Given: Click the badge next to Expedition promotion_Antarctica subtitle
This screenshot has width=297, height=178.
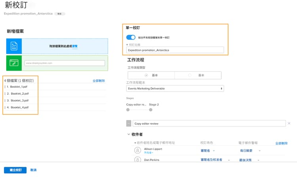Looking at the screenshot, I should 60,13.
